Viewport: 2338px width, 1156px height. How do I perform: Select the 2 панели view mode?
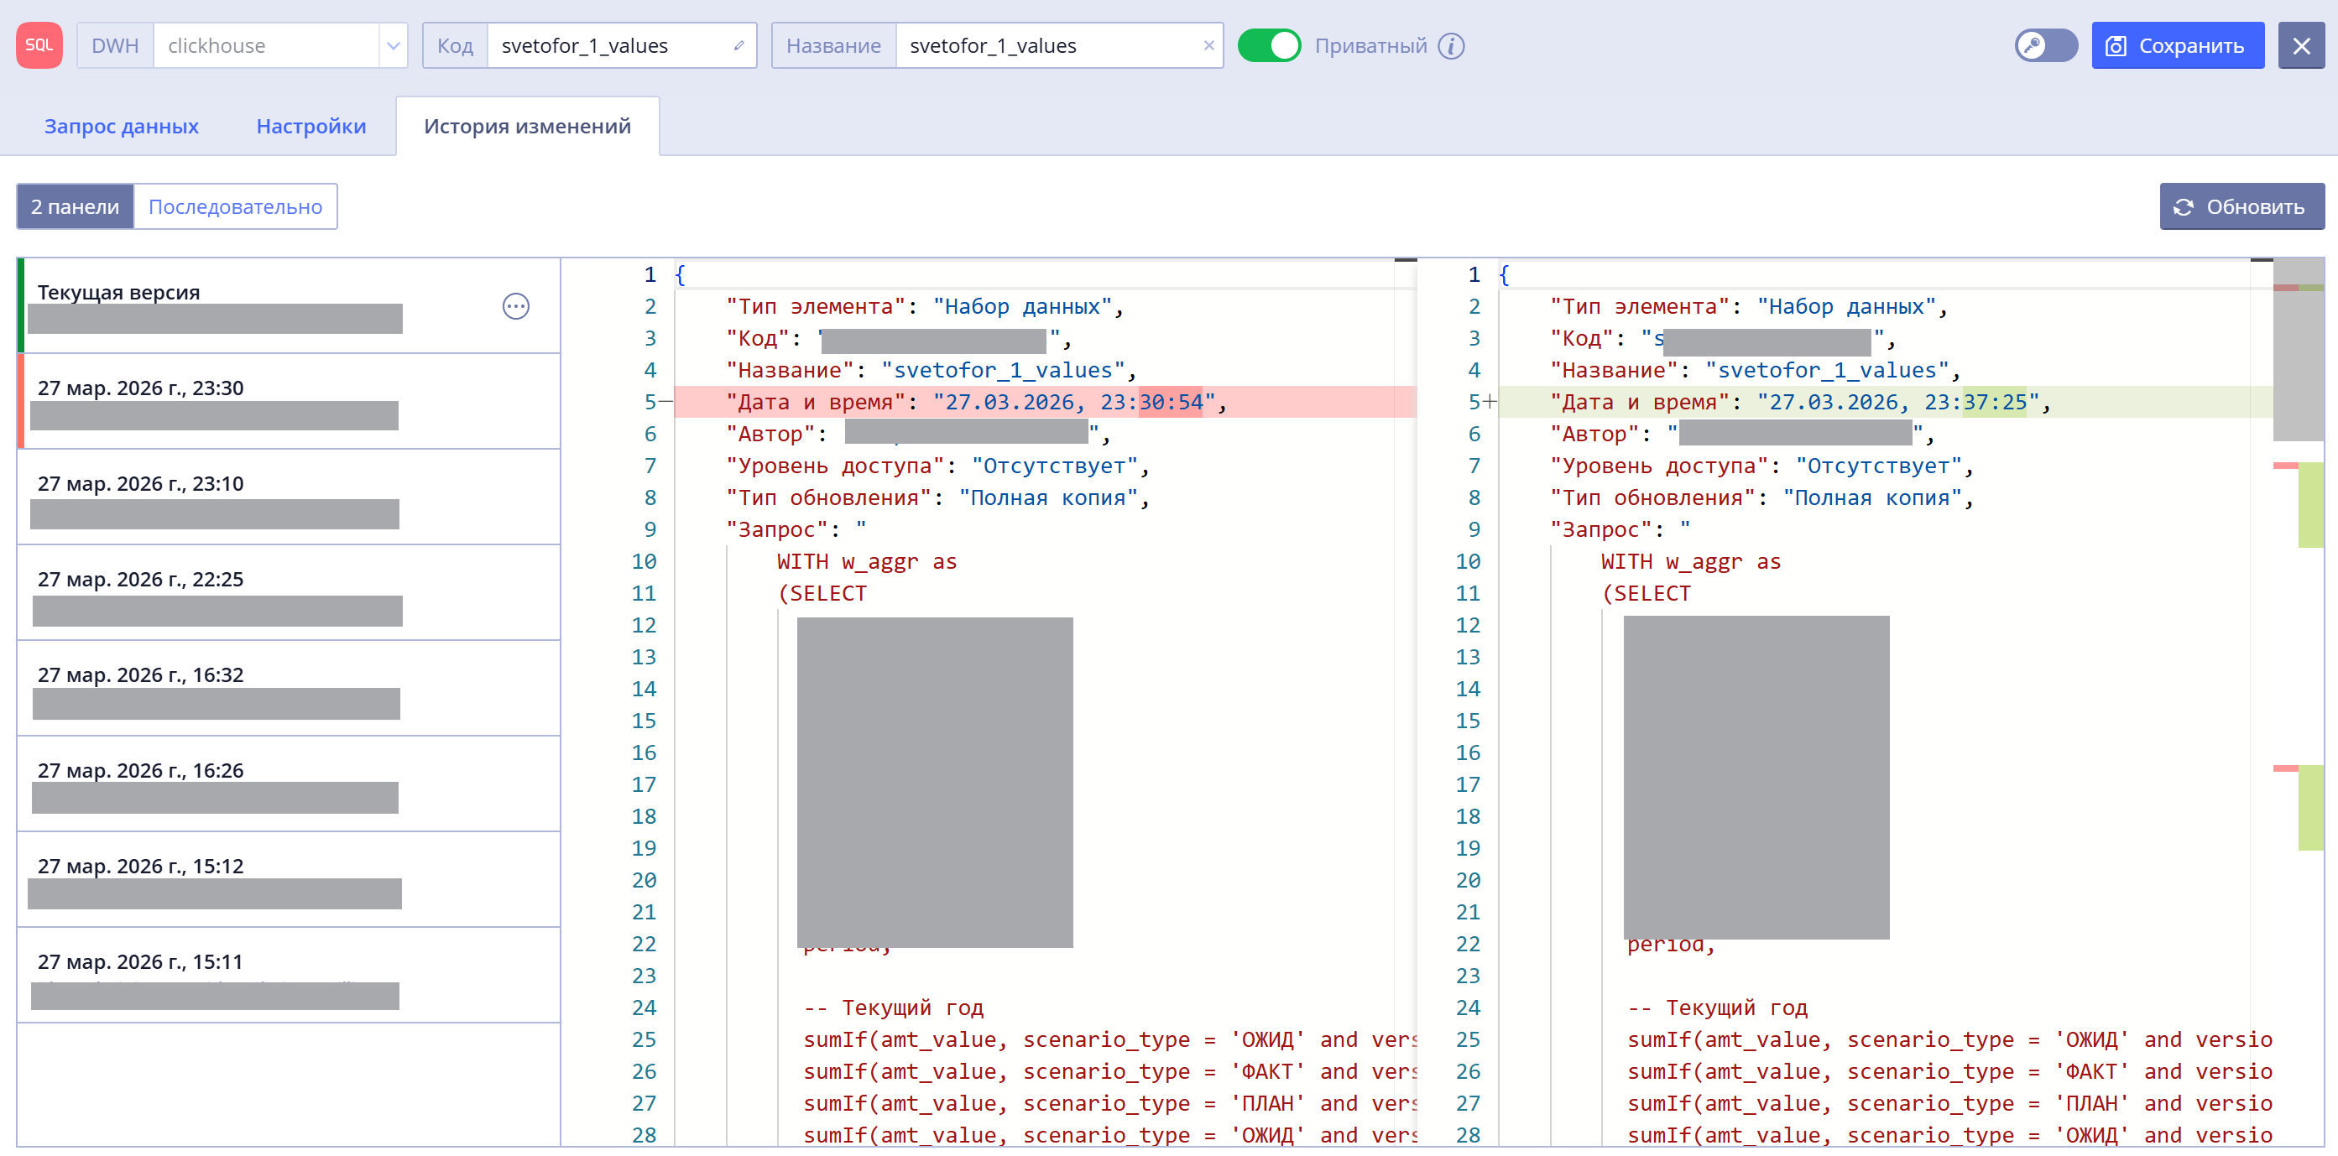pos(76,207)
